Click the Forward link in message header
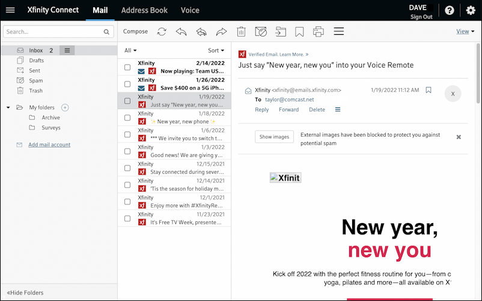Screen dimensions: 482x301 [x=288, y=110]
